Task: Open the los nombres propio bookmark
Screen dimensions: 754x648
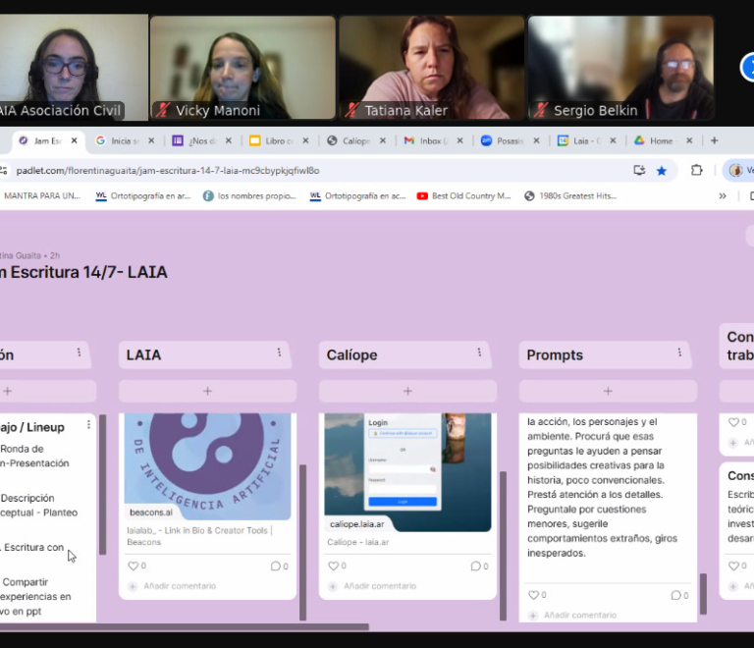Action: pyautogui.click(x=249, y=196)
